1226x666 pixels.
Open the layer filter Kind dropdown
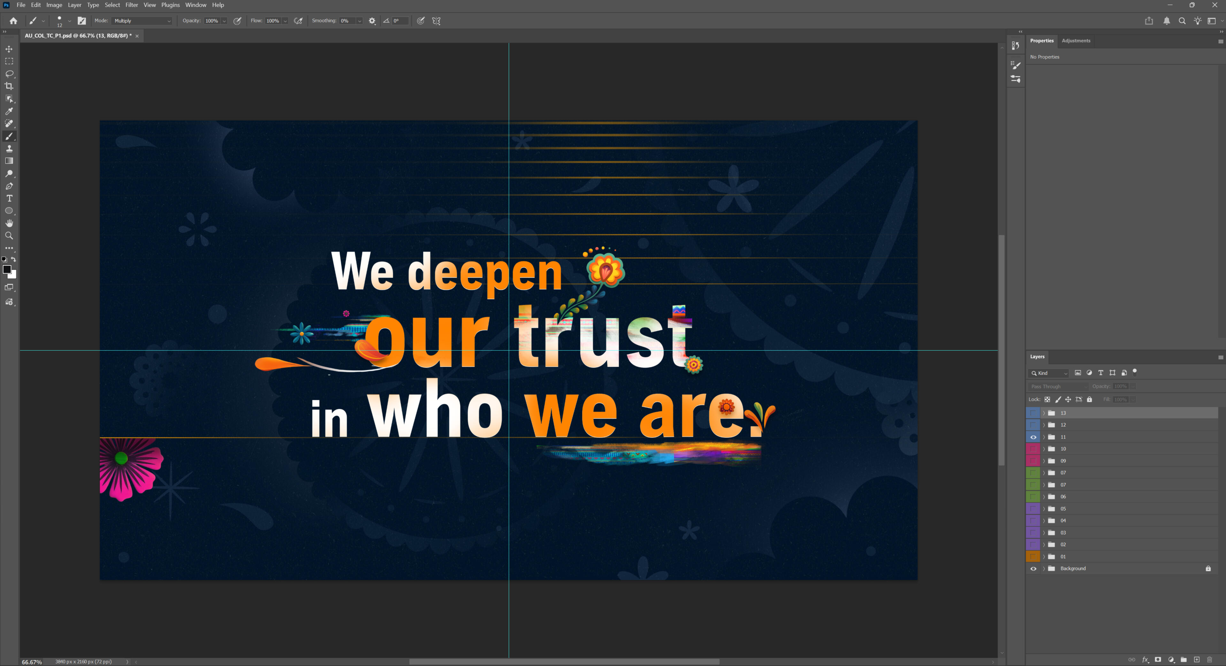tap(1049, 373)
